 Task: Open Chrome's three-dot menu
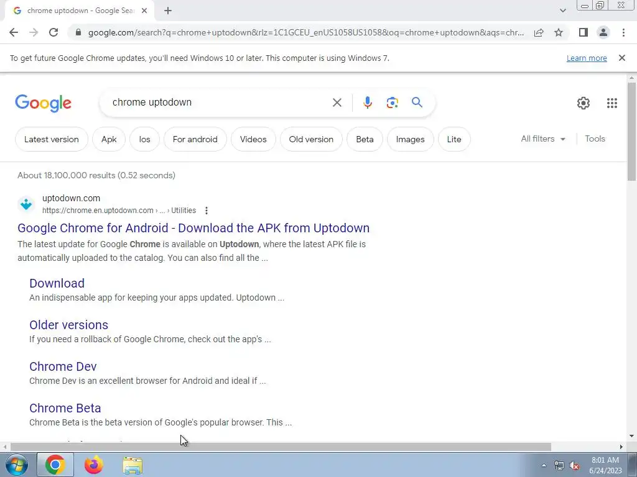[x=623, y=32]
